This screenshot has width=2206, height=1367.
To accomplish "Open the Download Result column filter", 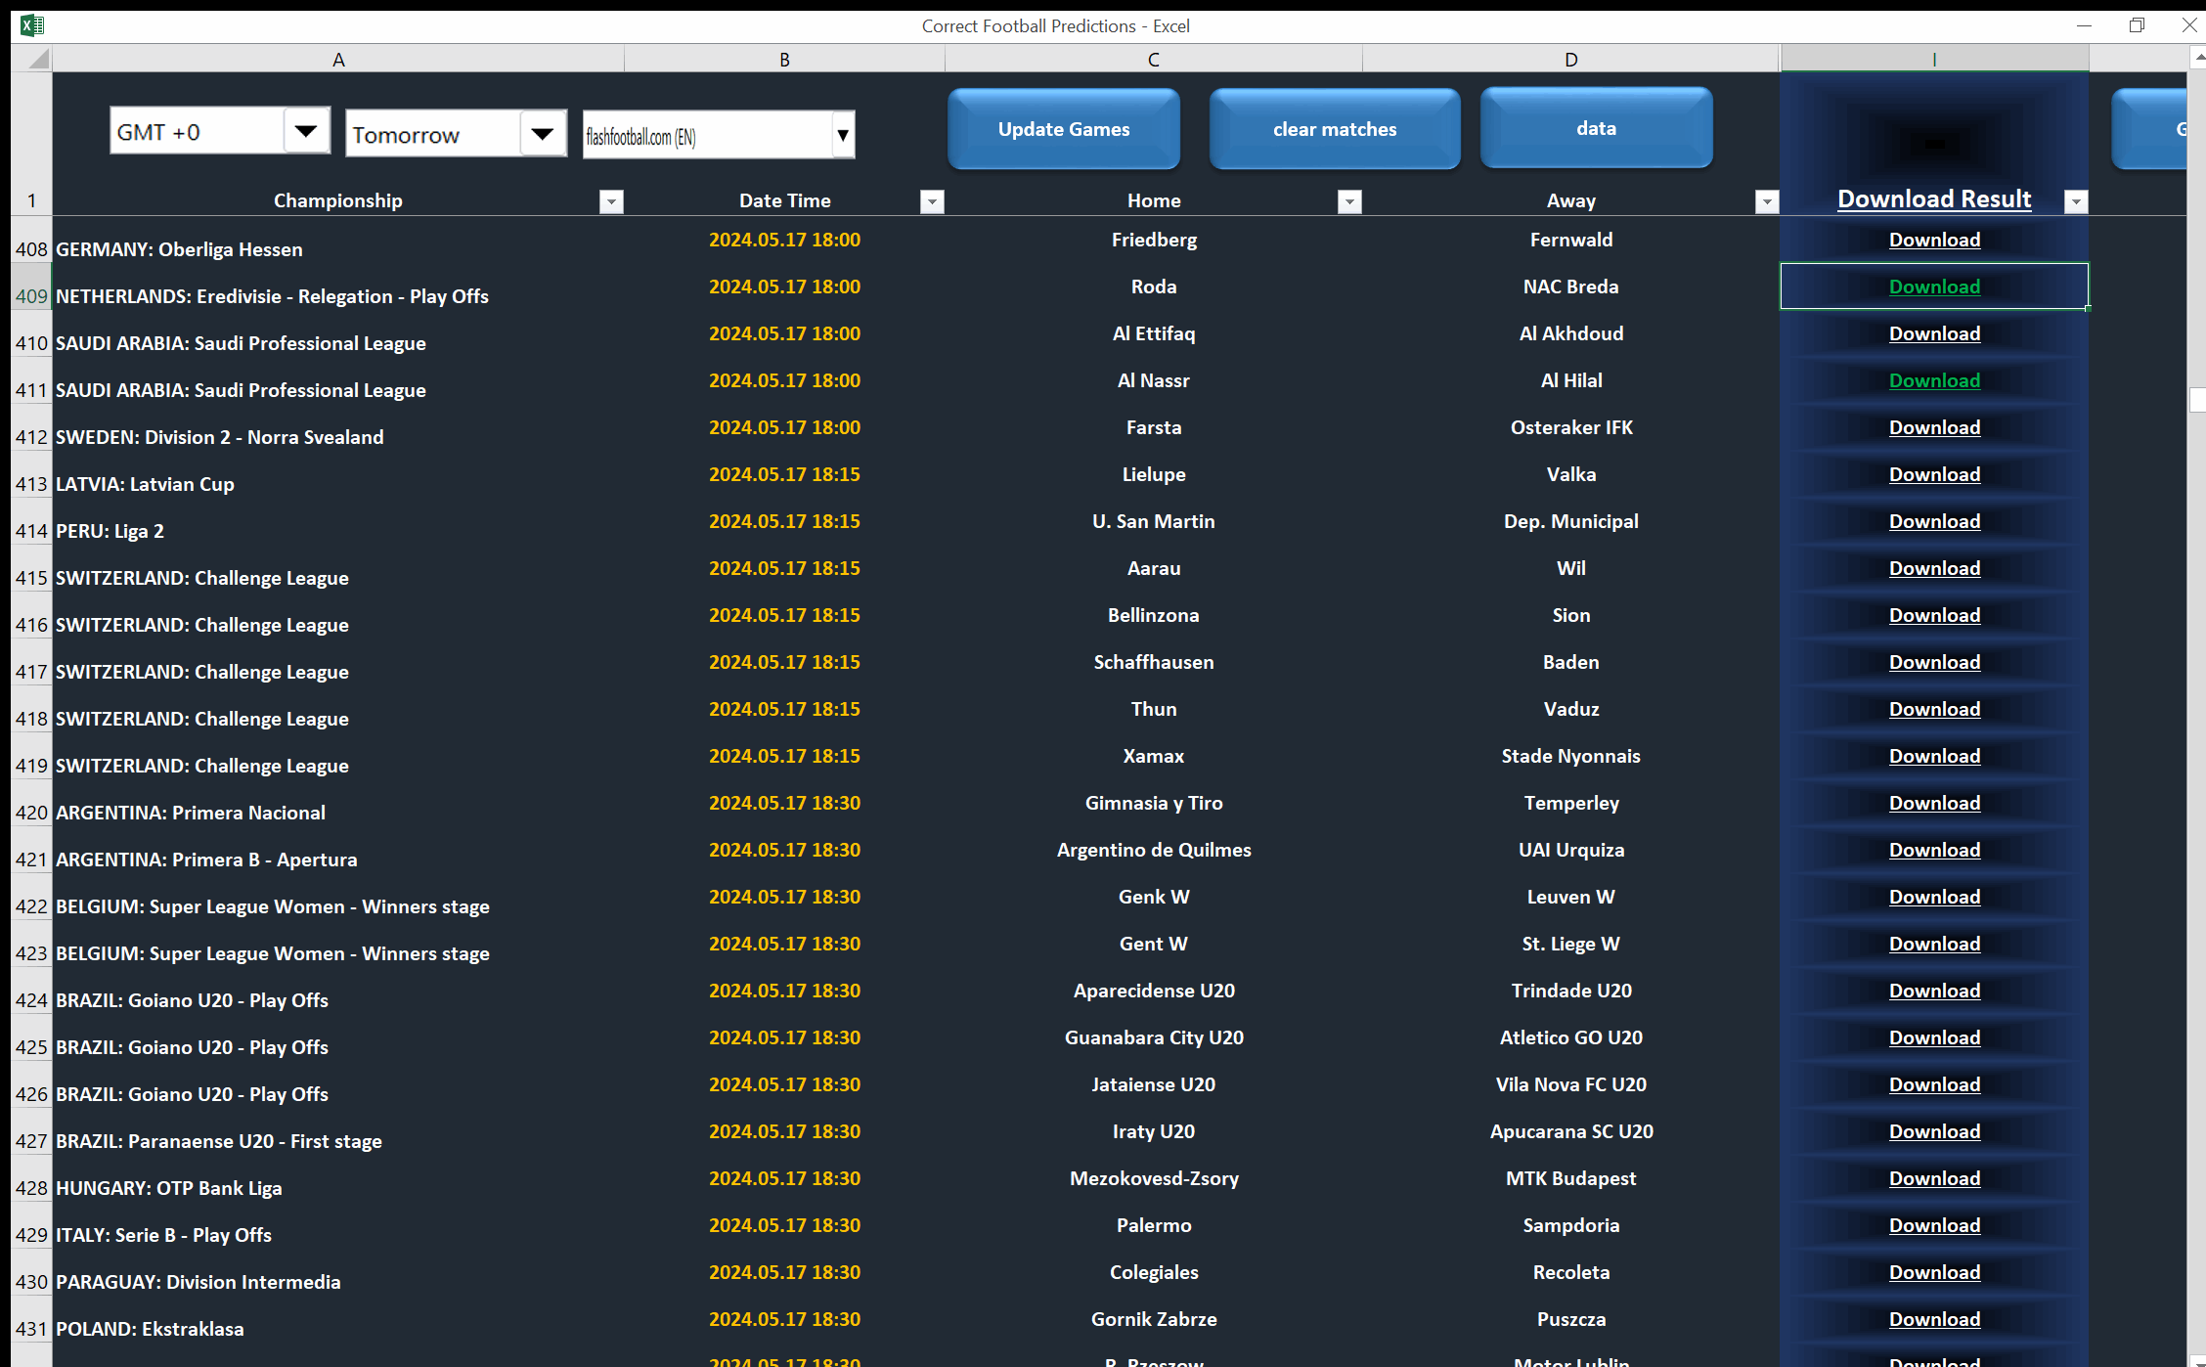I will [x=2076, y=201].
